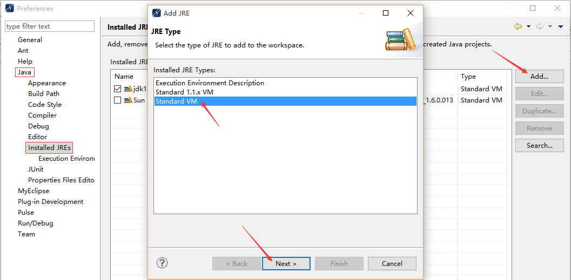
Task: Select General in the preferences tree
Action: point(30,39)
